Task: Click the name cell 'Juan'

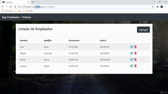Action: click(22, 47)
